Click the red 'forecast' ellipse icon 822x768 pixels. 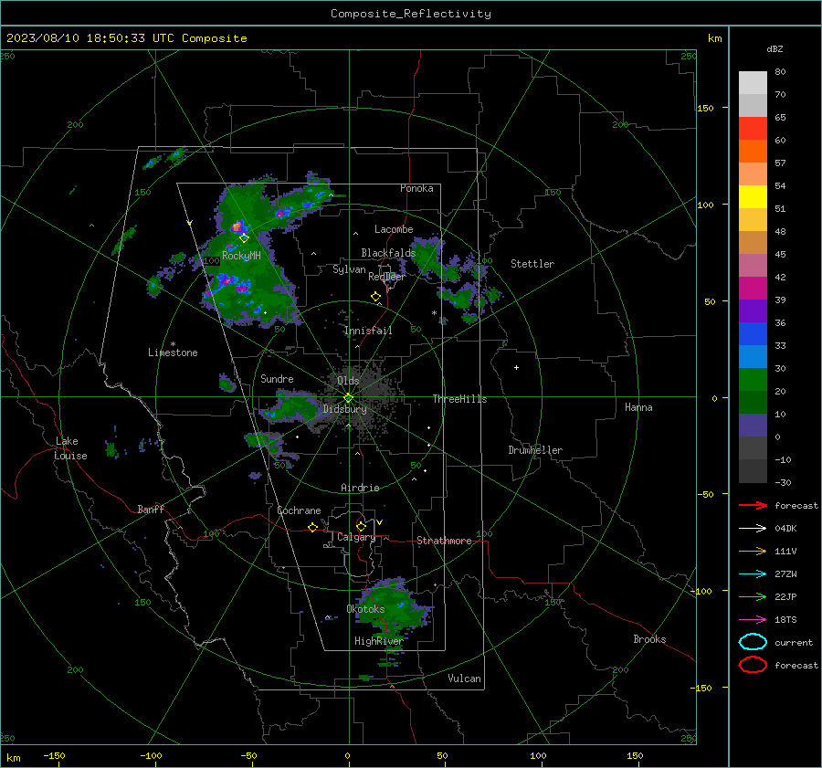pos(753,665)
